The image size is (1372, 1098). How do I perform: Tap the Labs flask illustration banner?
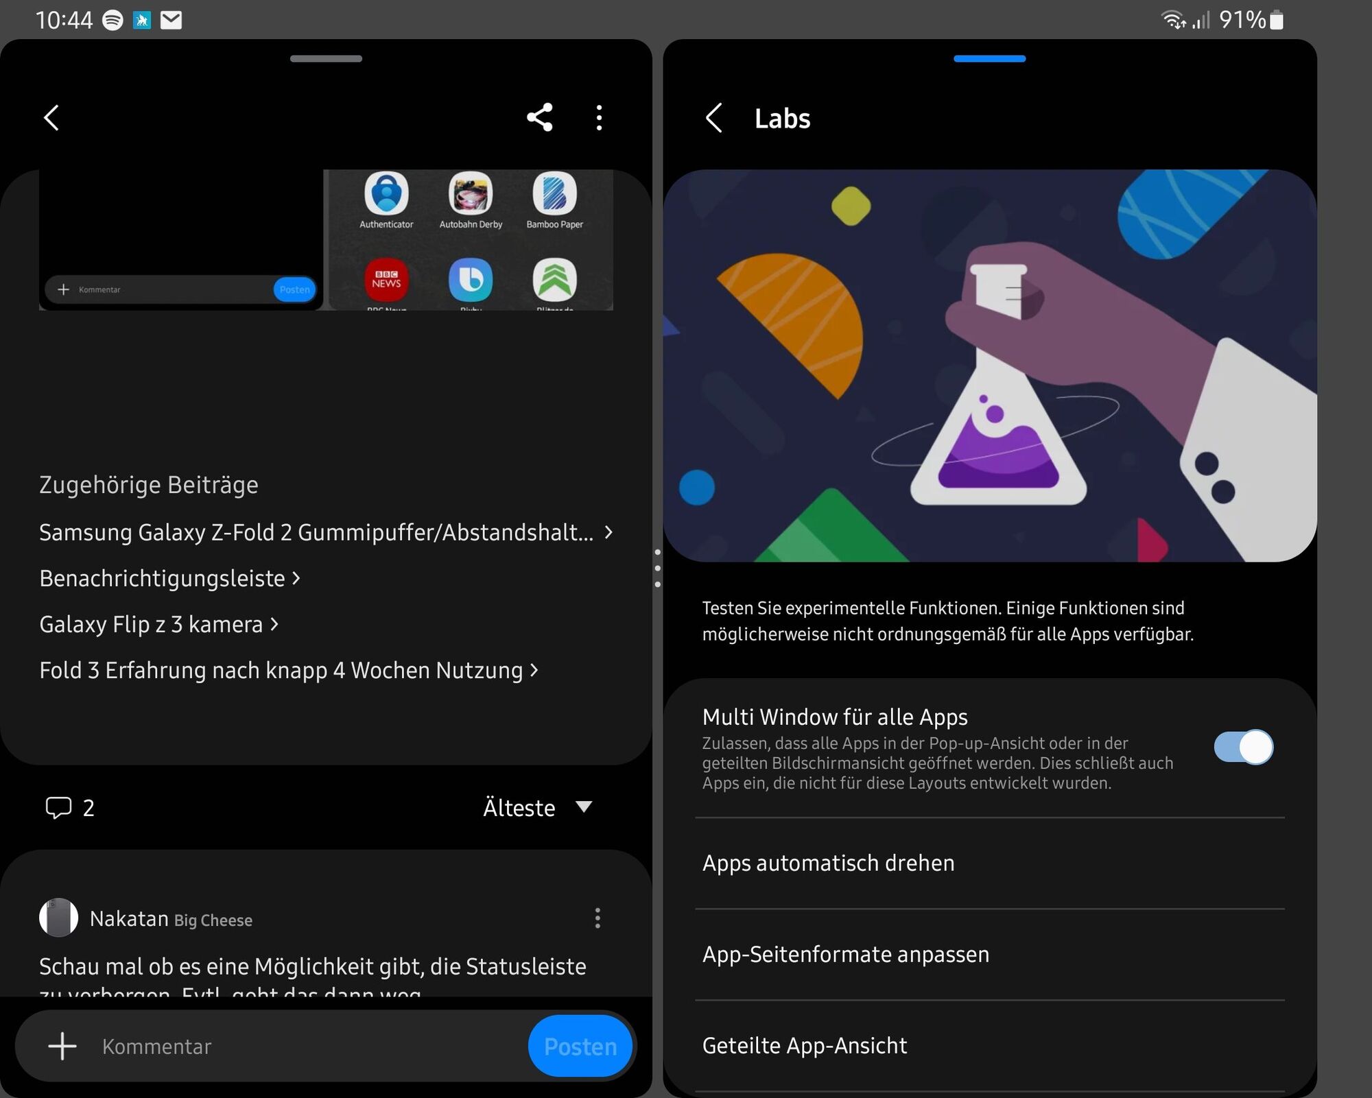coord(989,366)
